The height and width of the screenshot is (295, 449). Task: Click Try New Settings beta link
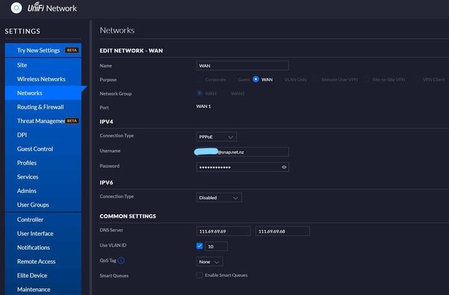[x=39, y=50]
